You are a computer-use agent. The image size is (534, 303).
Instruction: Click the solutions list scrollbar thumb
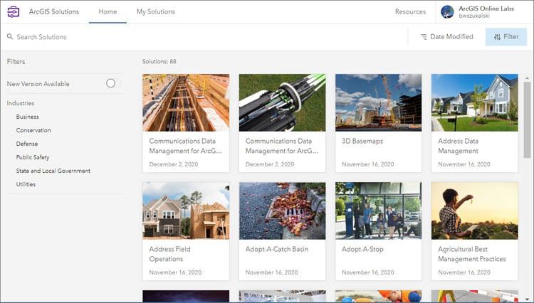527,119
